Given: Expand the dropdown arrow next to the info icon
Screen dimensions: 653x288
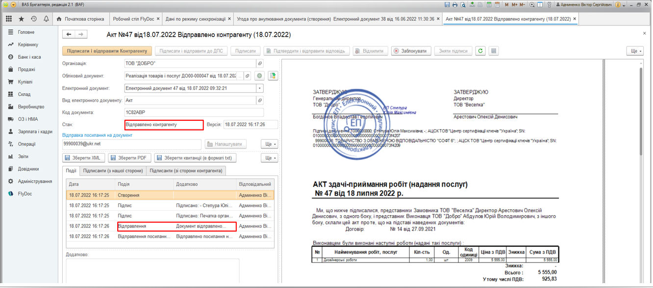Looking at the screenshot, I should pyautogui.click(x=625, y=5).
